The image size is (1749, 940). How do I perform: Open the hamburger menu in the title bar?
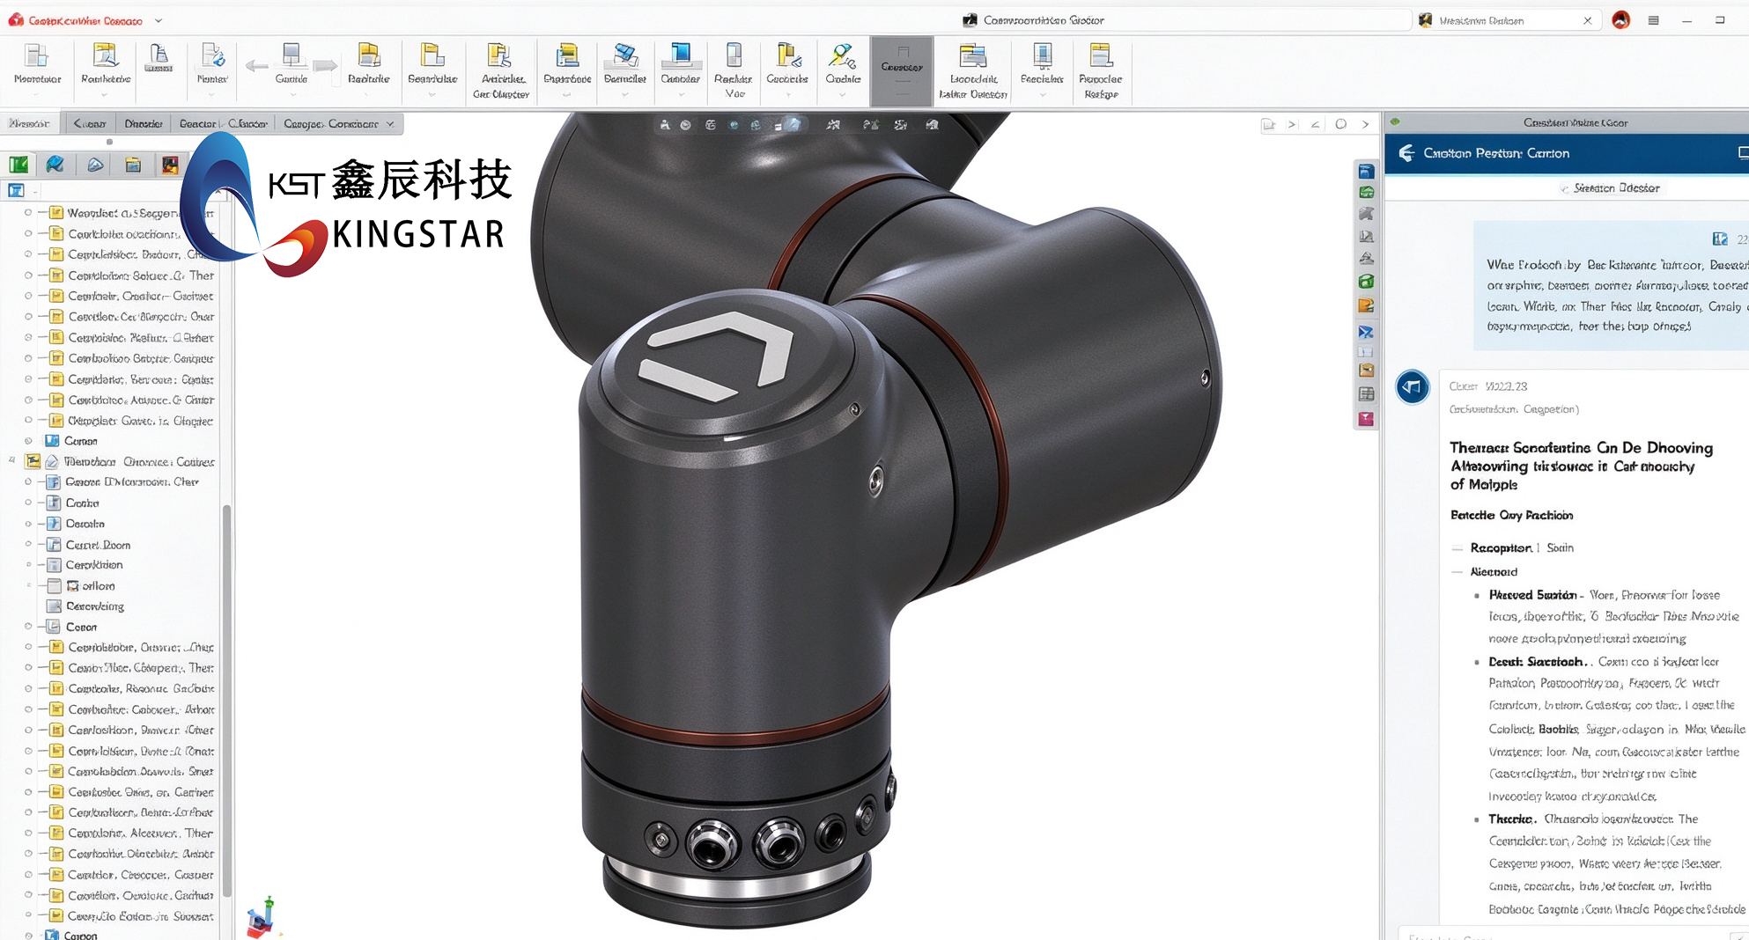(x=1654, y=20)
